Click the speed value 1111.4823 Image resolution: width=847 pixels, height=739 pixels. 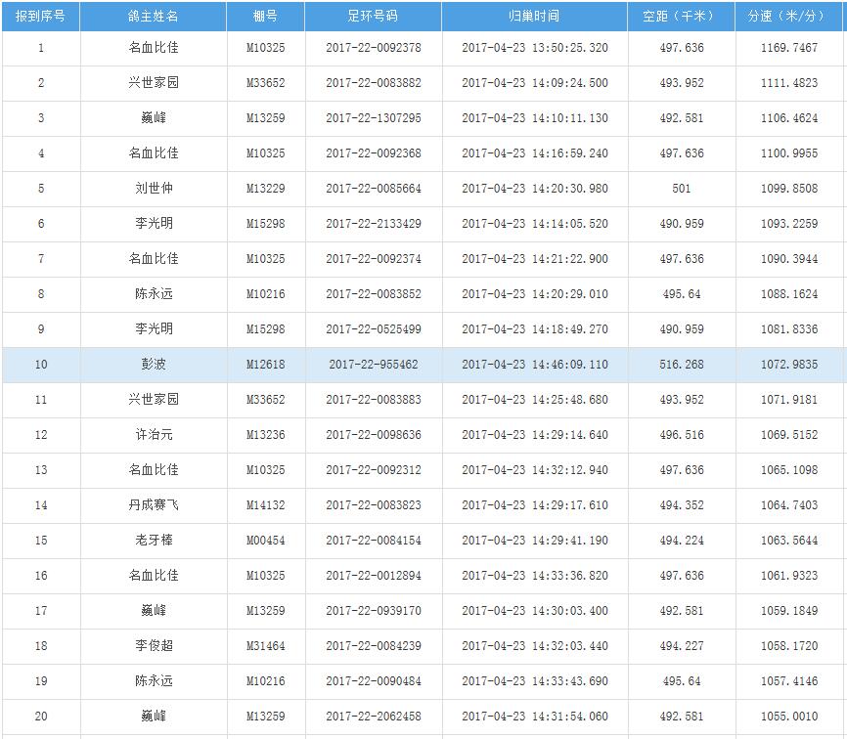tap(788, 83)
